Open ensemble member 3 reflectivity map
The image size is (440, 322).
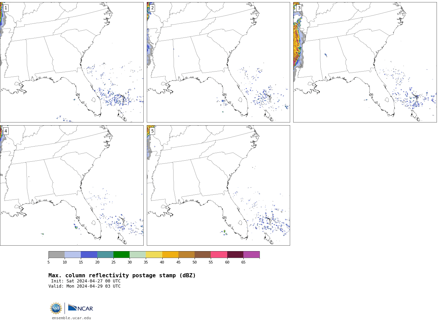[365, 62]
